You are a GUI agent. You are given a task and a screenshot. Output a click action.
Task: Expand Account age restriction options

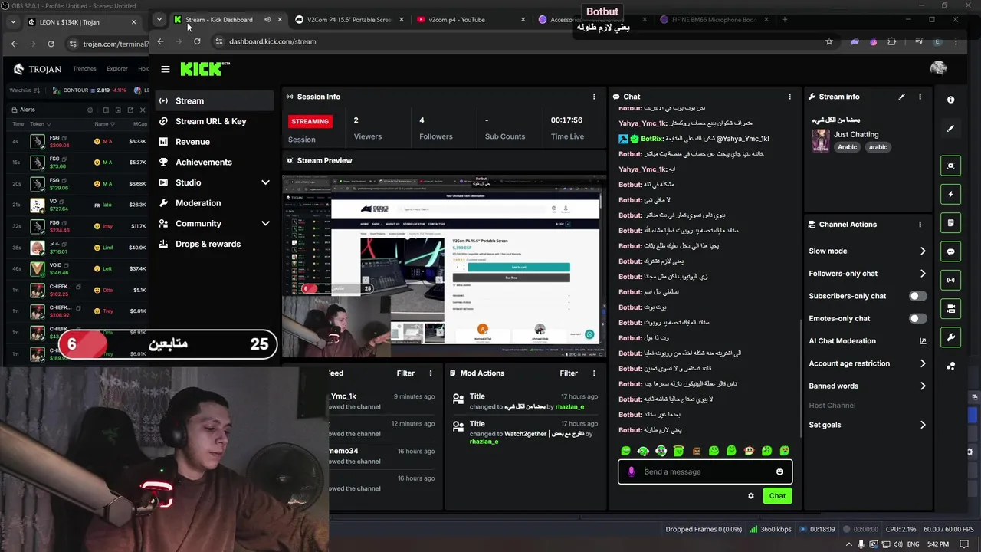[923, 363]
